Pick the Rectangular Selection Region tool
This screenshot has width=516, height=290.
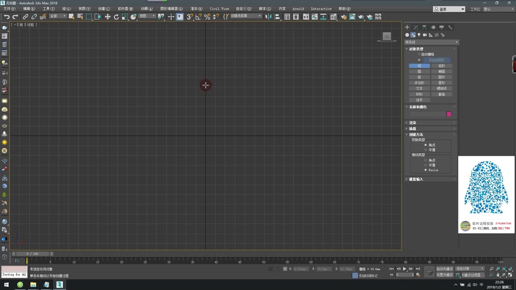pos(89,17)
